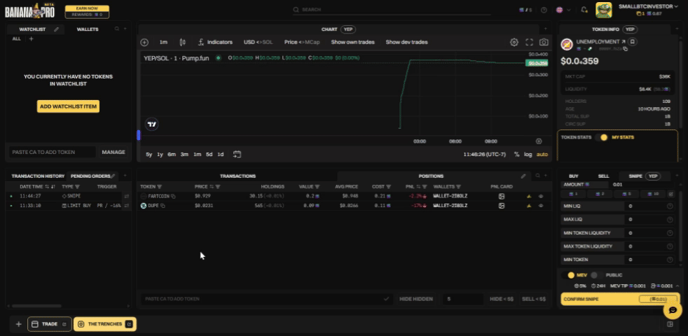Click the go-to-date calendar icon
The height and width of the screenshot is (336, 688).
click(238, 154)
